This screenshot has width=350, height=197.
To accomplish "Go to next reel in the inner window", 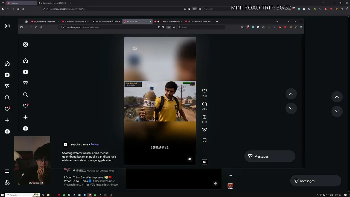I will point(291,108).
